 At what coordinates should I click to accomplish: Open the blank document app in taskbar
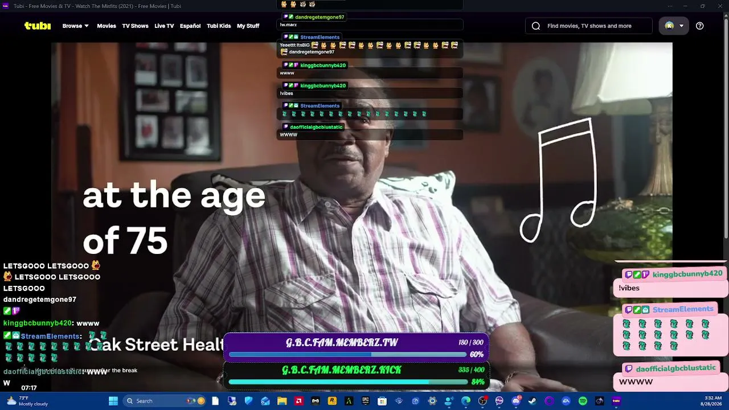215,401
